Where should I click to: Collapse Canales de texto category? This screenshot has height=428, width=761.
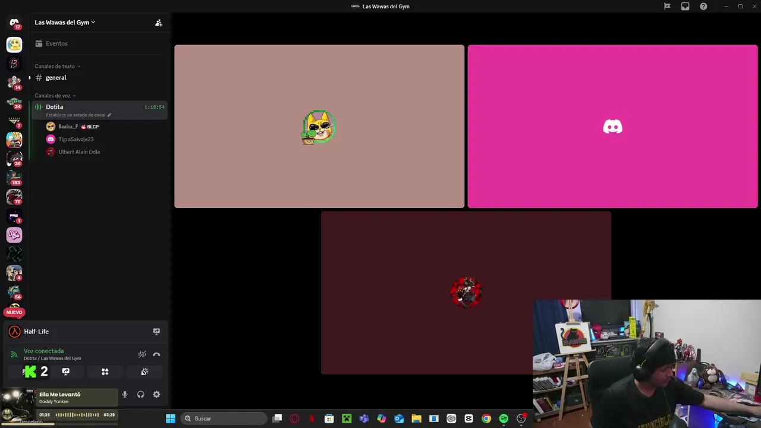[x=57, y=66]
